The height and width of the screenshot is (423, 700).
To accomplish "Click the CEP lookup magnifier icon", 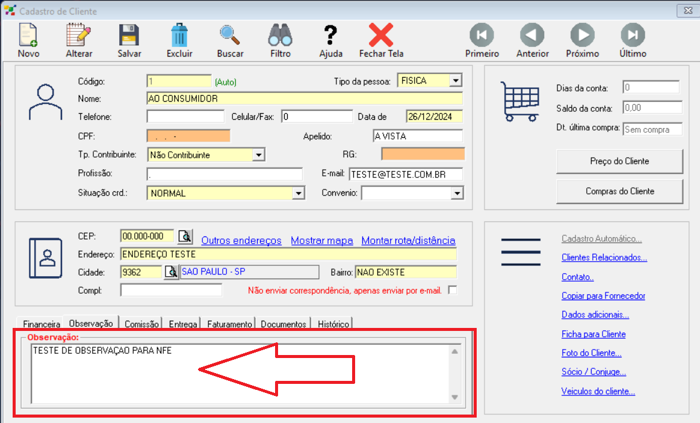I will click(x=184, y=236).
